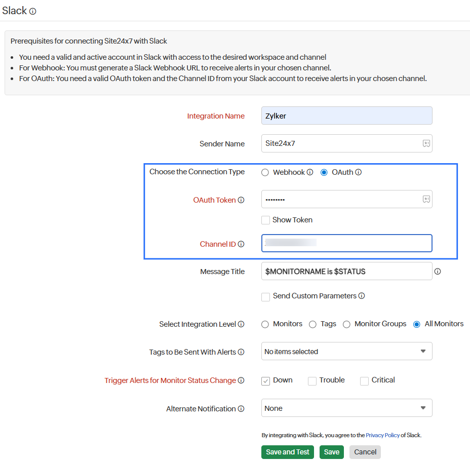The image size is (470, 460).
Task: Open the Tags to Be Sent dropdown
Action: click(346, 351)
